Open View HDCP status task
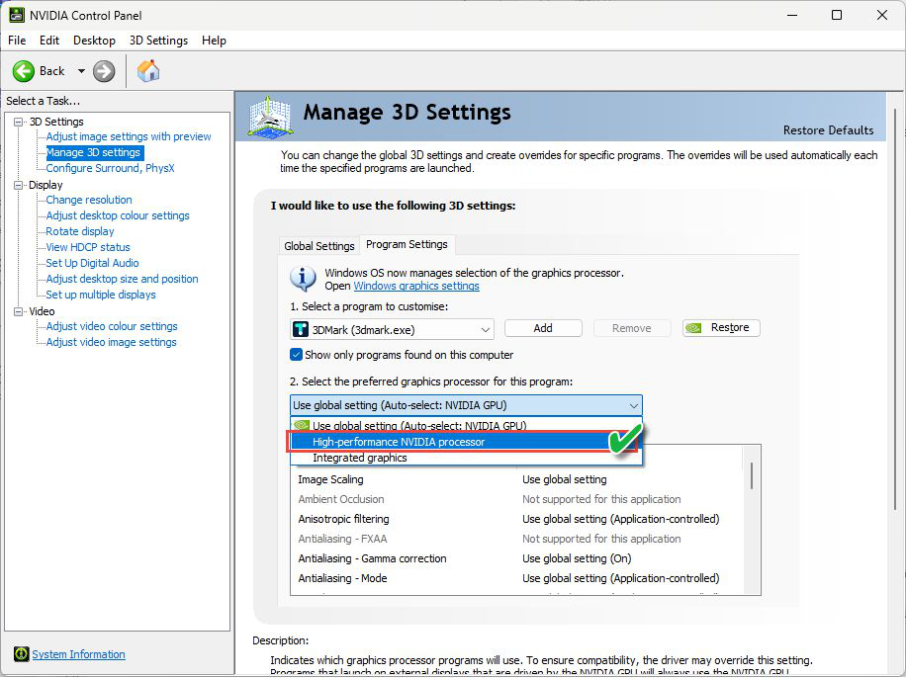 click(x=88, y=247)
